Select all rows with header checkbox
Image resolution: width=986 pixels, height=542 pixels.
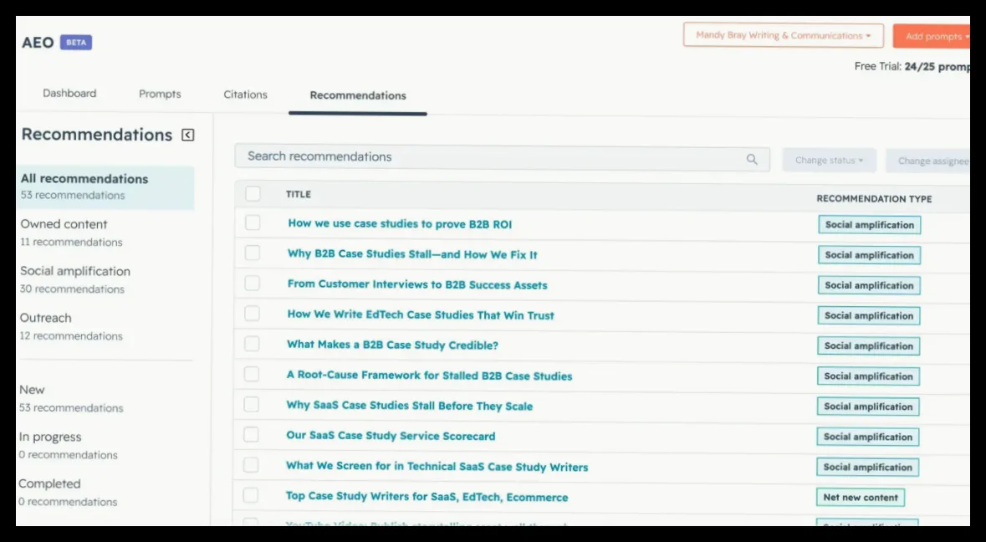point(253,194)
